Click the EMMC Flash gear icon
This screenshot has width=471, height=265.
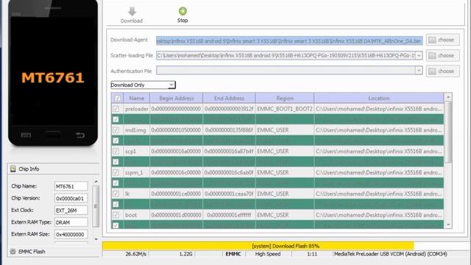(x=13, y=252)
